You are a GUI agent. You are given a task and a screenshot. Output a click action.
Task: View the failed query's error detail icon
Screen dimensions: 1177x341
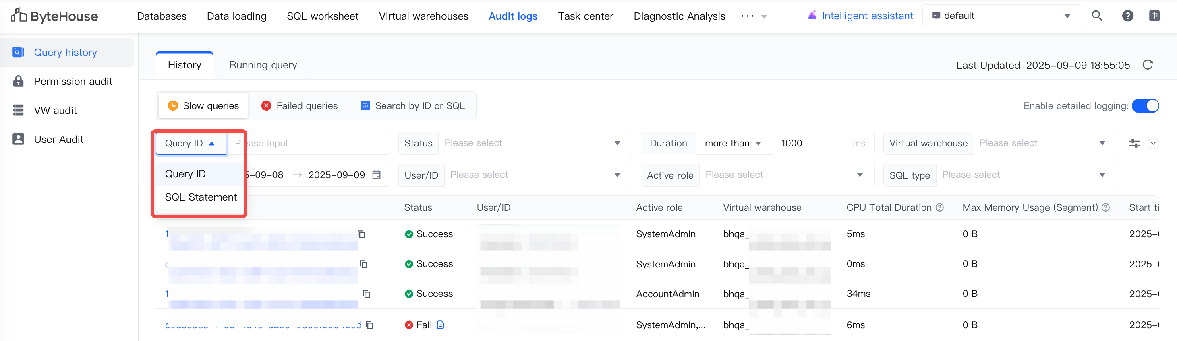(440, 325)
